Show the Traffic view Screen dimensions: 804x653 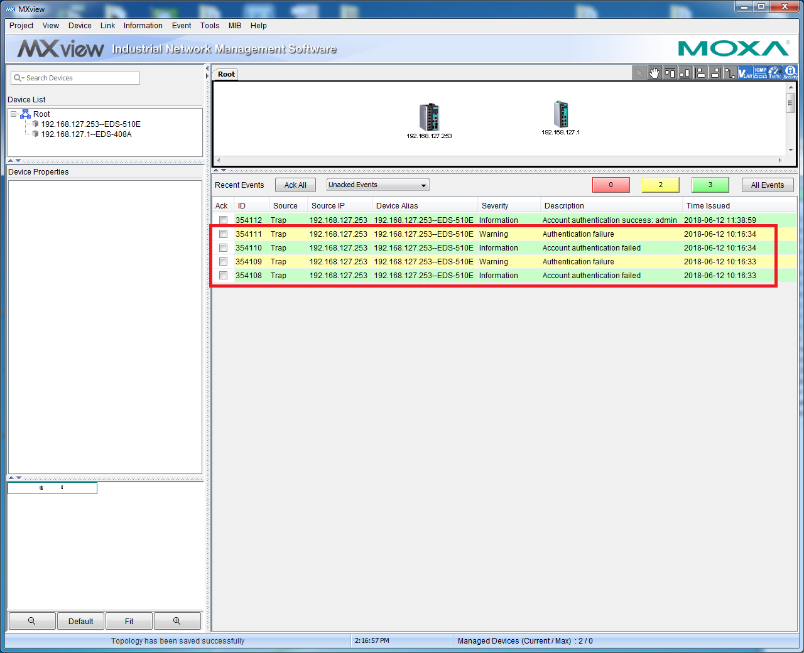pyautogui.click(x=775, y=72)
